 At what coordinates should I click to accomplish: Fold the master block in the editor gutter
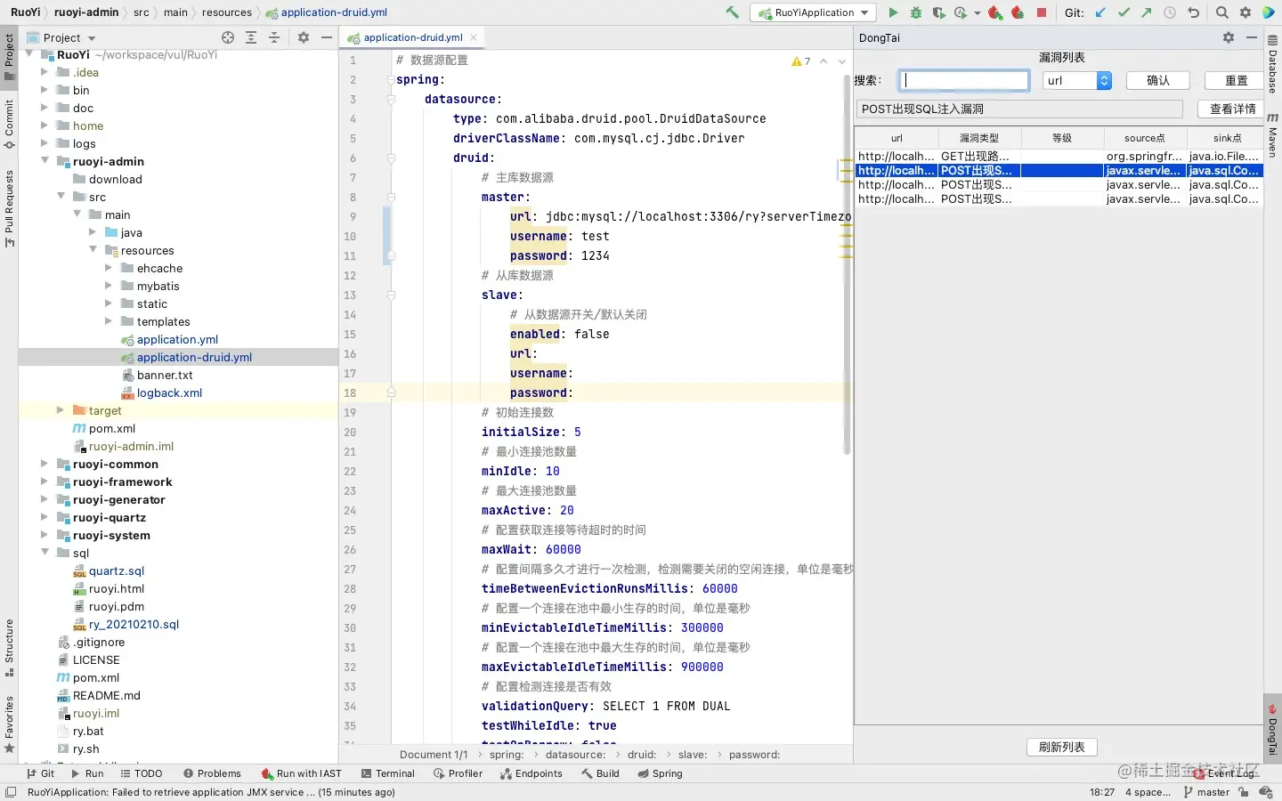pos(391,198)
